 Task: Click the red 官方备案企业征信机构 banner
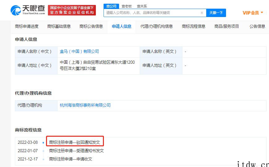coord(72,10)
